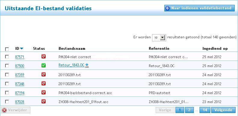
Task: Open validation ID 87348
Action: click(x=20, y=84)
